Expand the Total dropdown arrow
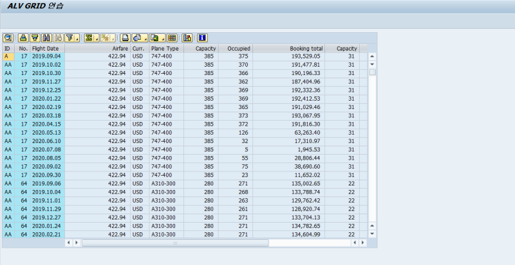The width and height of the screenshot is (515, 265). (97, 38)
